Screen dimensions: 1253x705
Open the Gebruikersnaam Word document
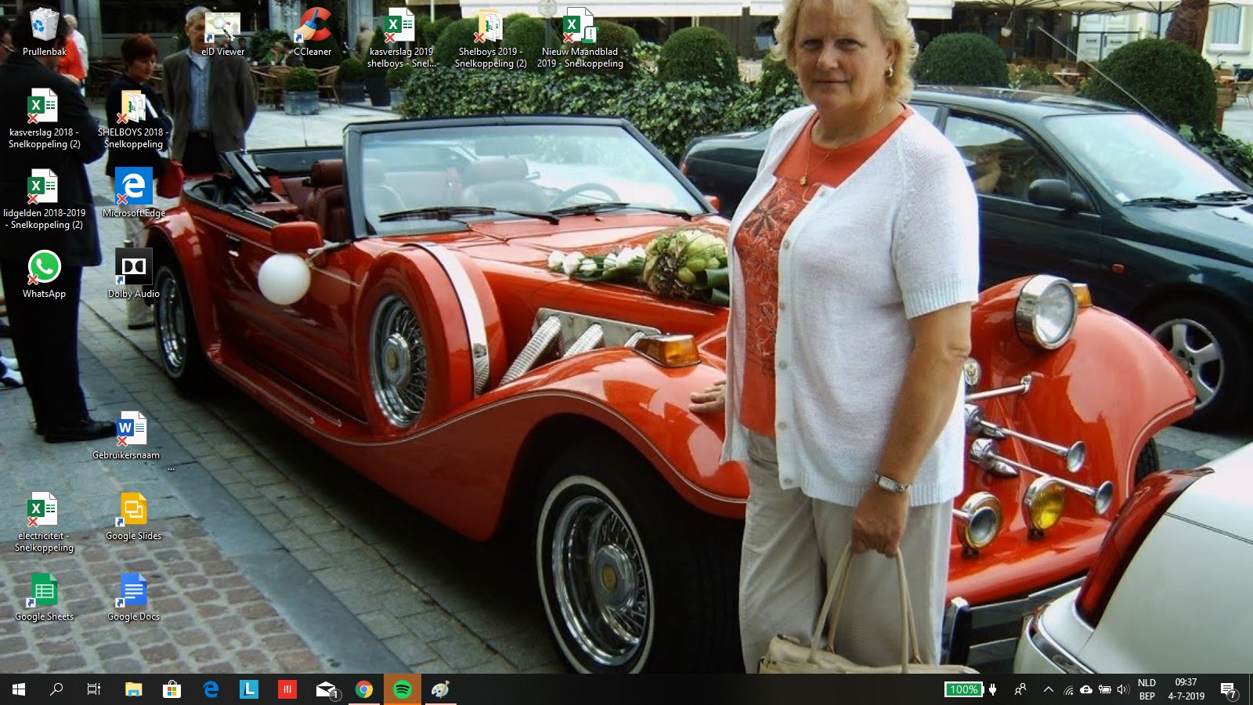(132, 431)
